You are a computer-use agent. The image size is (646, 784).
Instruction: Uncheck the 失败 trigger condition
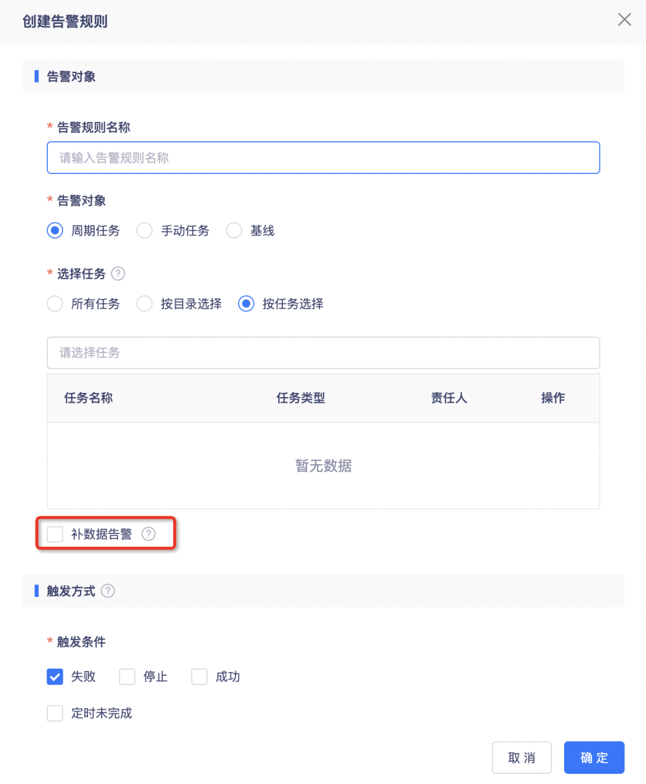coord(55,677)
